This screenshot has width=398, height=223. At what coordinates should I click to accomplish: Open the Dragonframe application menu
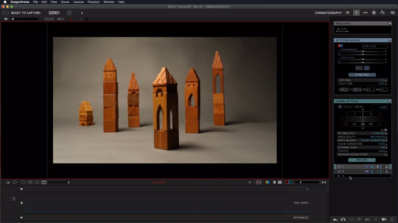tap(20, 2)
